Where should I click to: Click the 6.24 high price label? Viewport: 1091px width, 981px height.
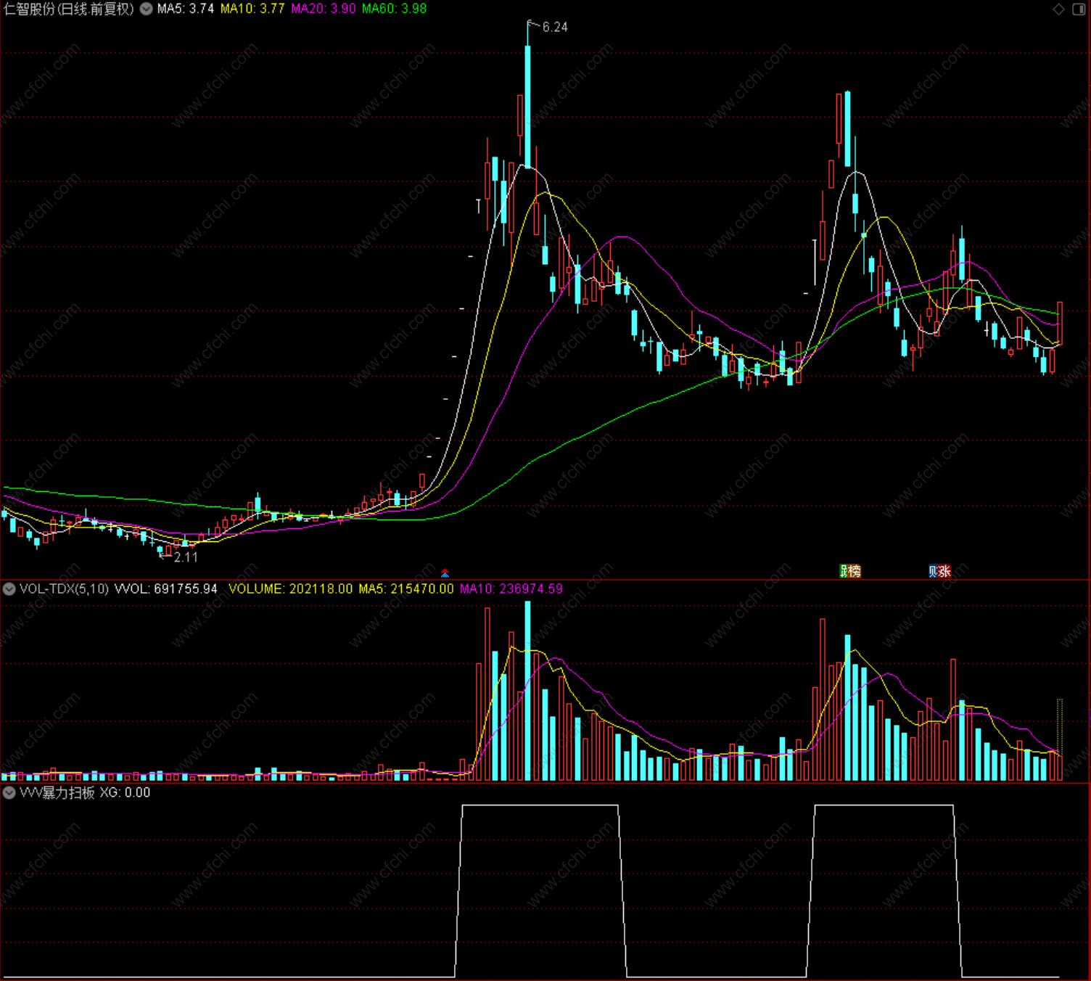click(x=555, y=27)
